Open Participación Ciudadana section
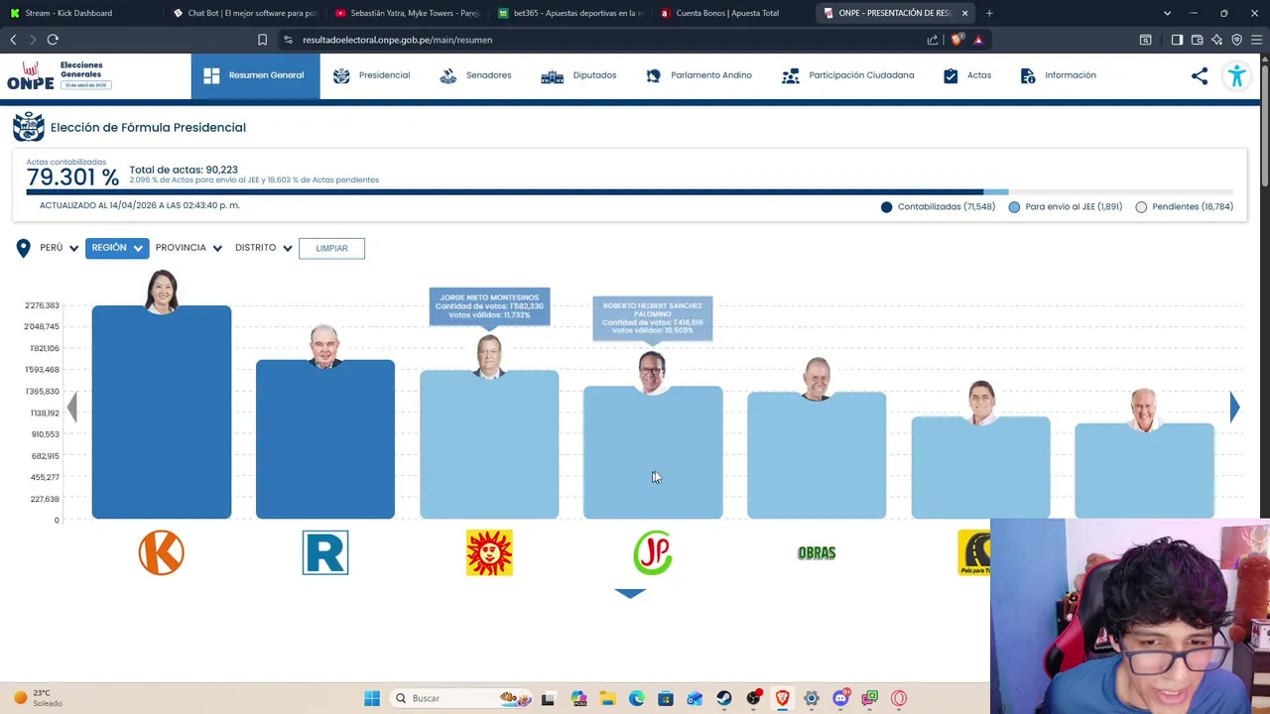The height and width of the screenshot is (714, 1270). tap(847, 75)
